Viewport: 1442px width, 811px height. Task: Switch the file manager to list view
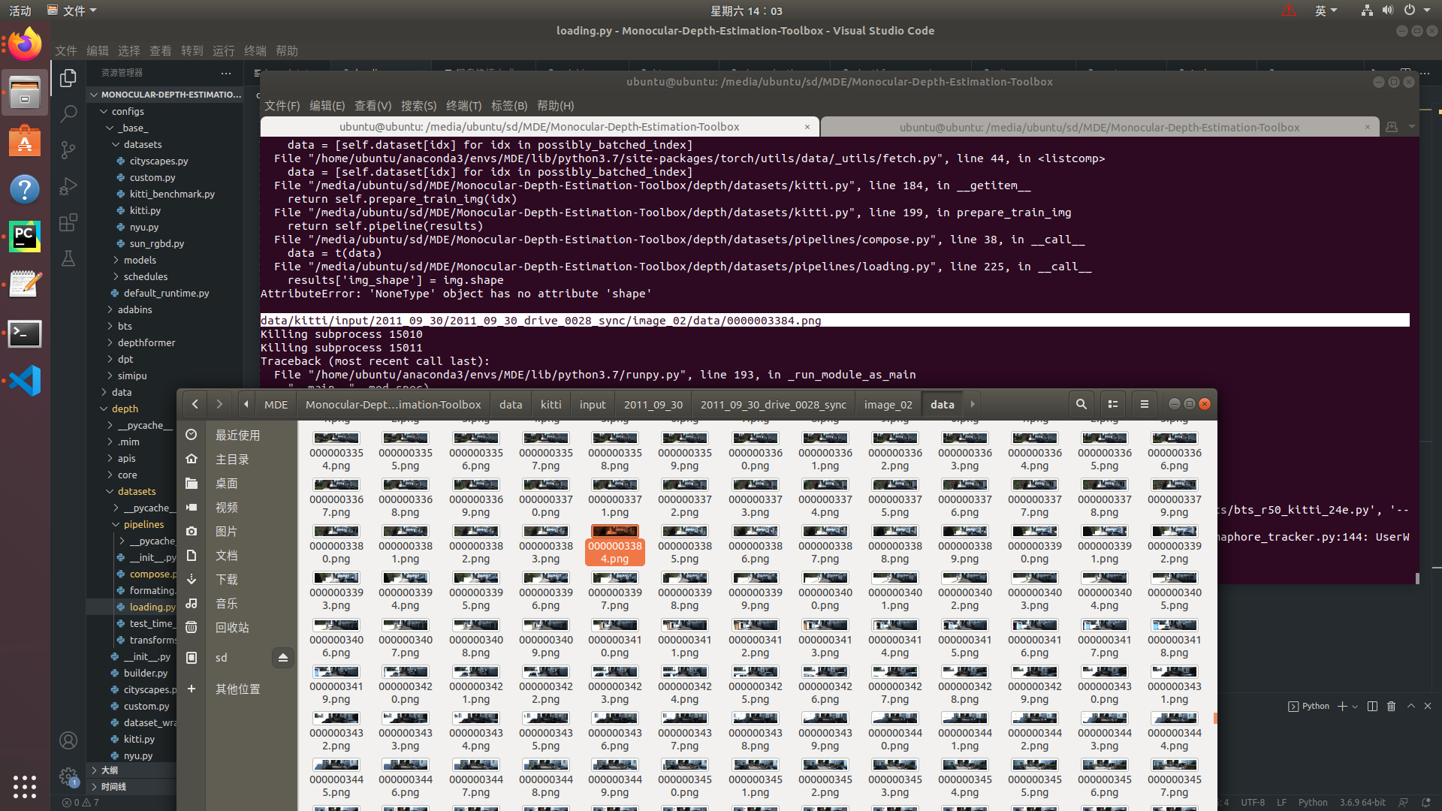(1112, 404)
